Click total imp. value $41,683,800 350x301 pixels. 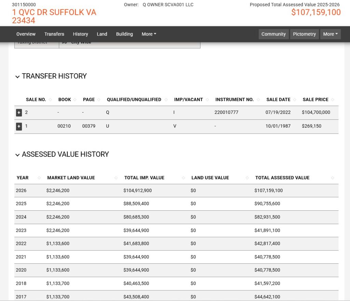pyautogui.click(x=136, y=244)
